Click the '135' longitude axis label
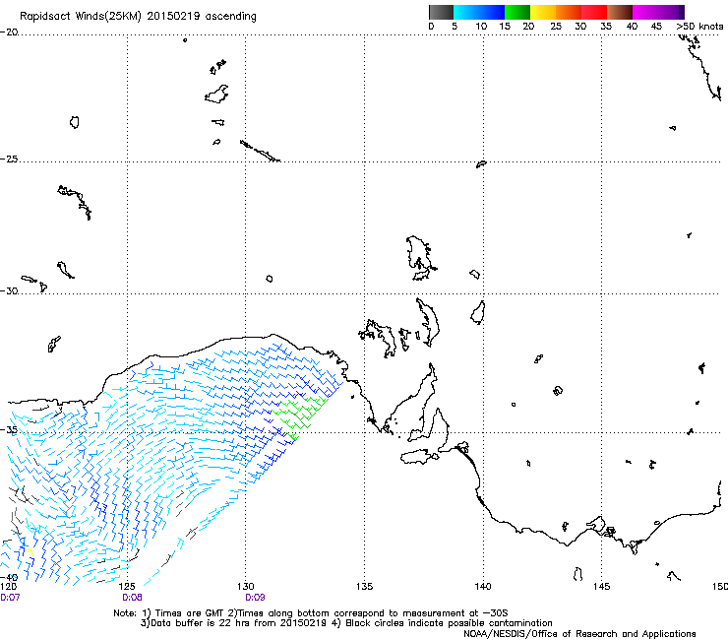Viewport: 728px width, 640px height. coord(364,587)
